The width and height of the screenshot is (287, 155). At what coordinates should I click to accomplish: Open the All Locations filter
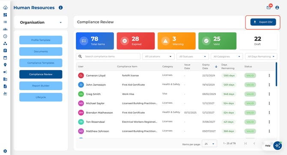point(158,56)
